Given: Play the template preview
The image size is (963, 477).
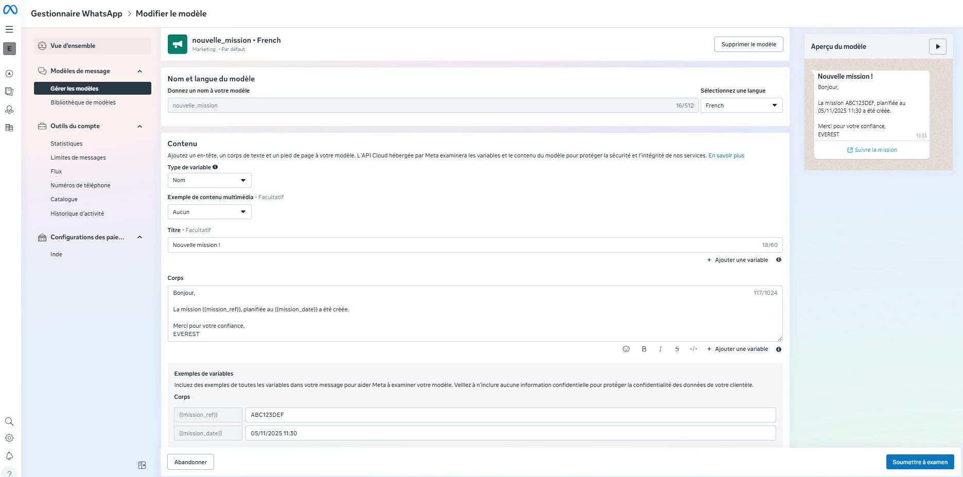Looking at the screenshot, I should [x=937, y=46].
